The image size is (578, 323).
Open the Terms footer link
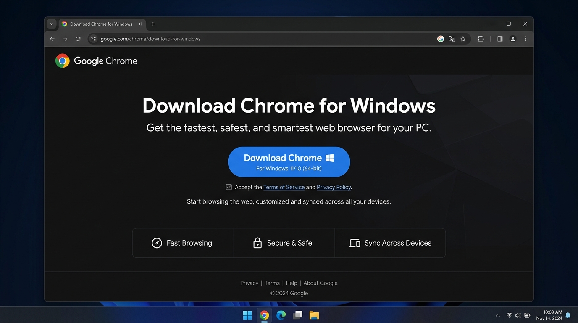click(272, 283)
